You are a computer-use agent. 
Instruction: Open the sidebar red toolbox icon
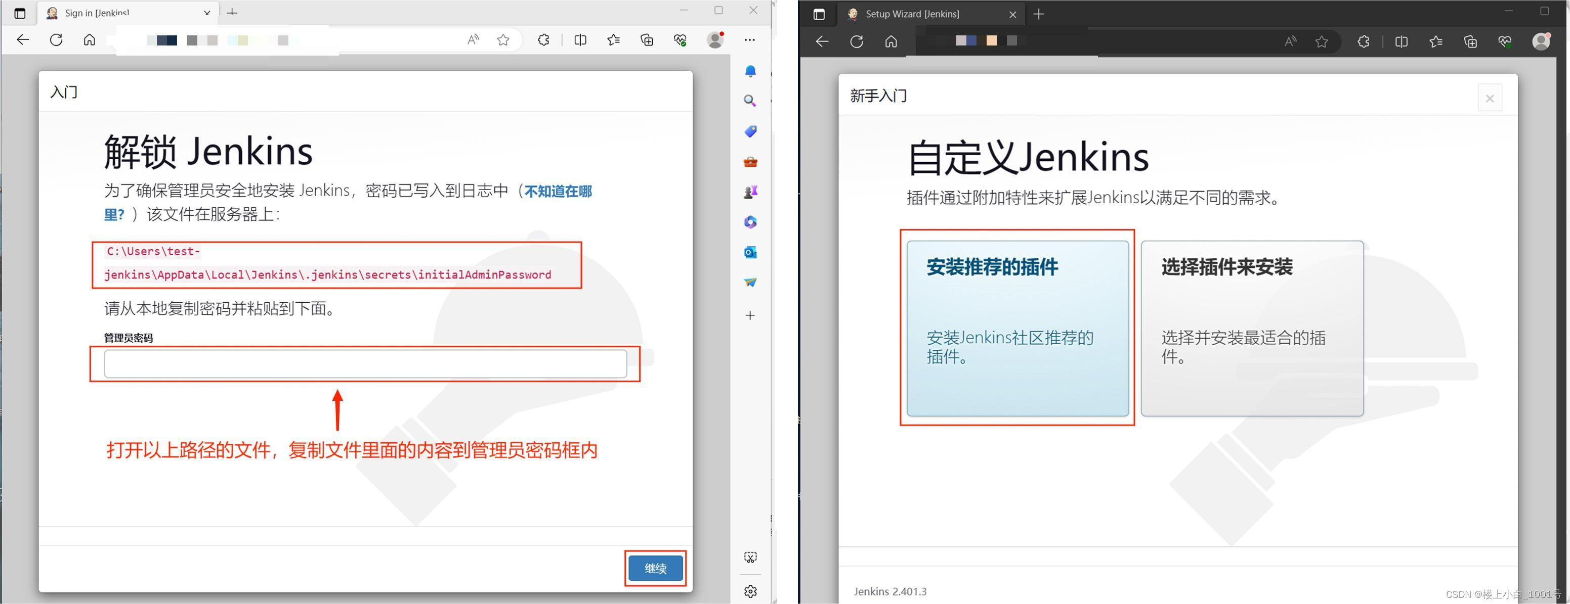point(750,162)
